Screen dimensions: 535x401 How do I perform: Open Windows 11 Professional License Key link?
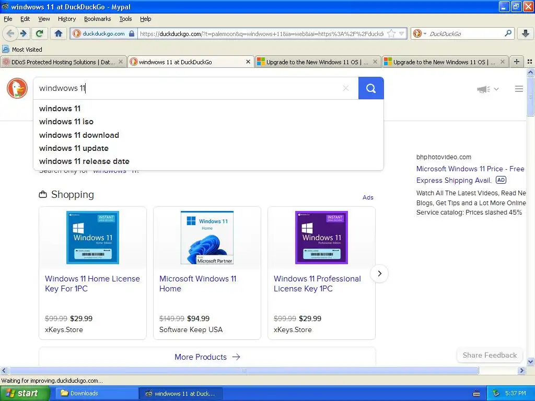tap(317, 284)
